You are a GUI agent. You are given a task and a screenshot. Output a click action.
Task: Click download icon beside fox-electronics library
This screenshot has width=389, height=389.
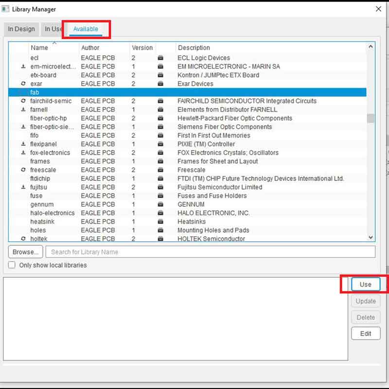(x=23, y=153)
